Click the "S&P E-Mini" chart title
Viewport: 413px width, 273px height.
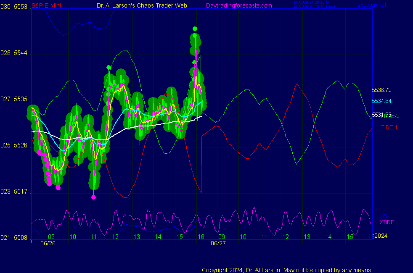[x=46, y=5]
